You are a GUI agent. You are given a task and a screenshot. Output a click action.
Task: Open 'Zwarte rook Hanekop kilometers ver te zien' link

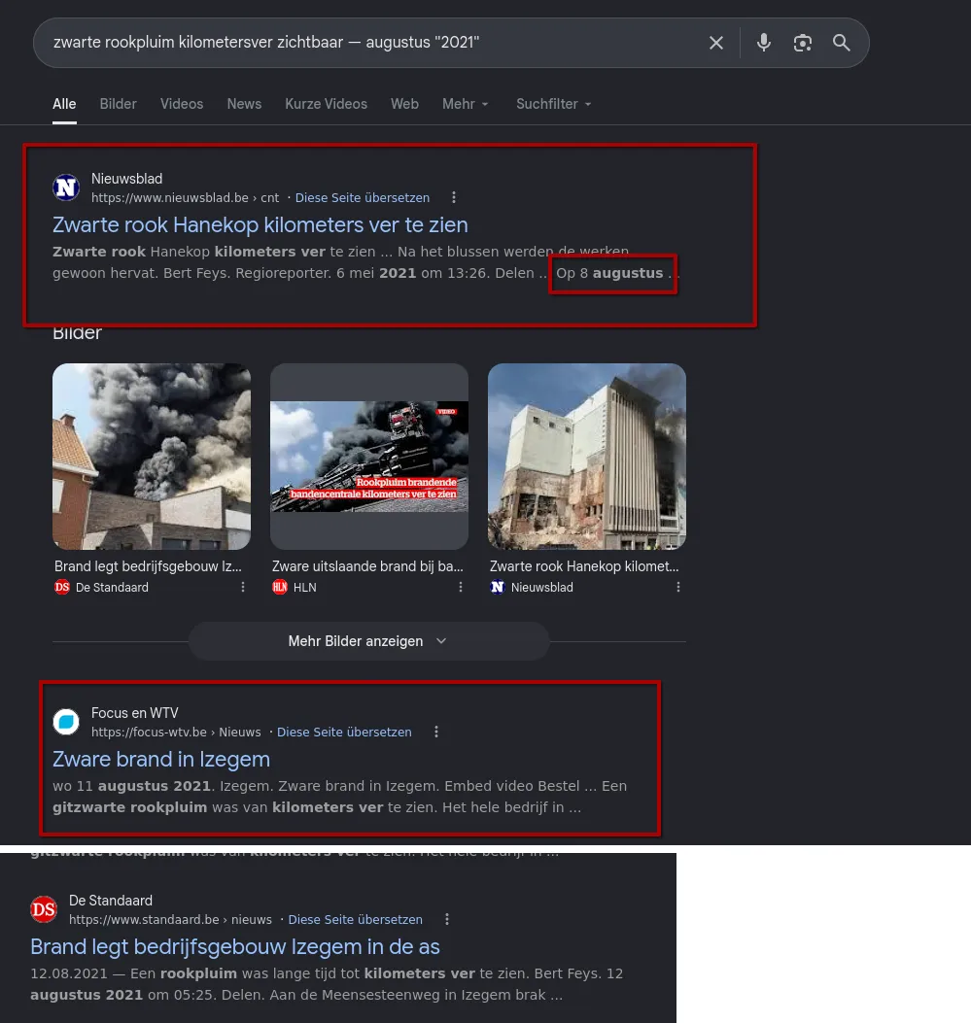[260, 225]
